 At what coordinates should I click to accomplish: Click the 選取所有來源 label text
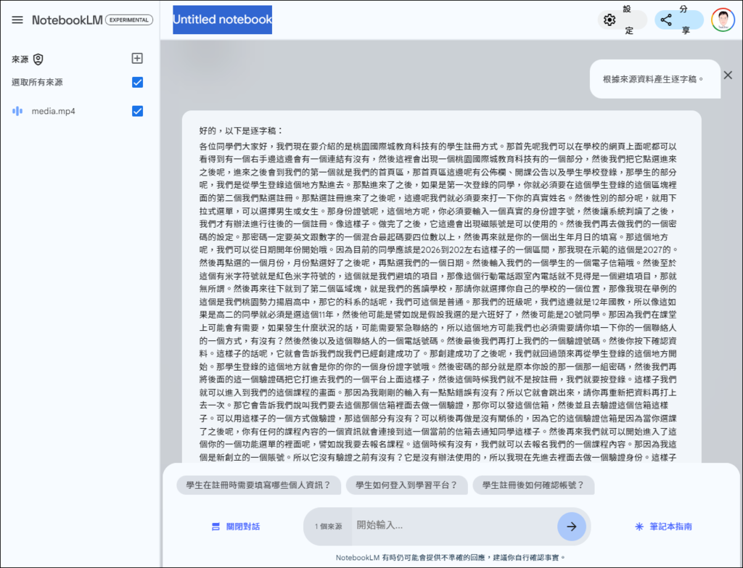coord(38,83)
